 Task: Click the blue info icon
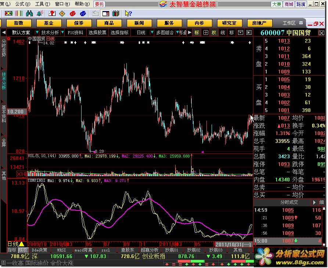83,14
